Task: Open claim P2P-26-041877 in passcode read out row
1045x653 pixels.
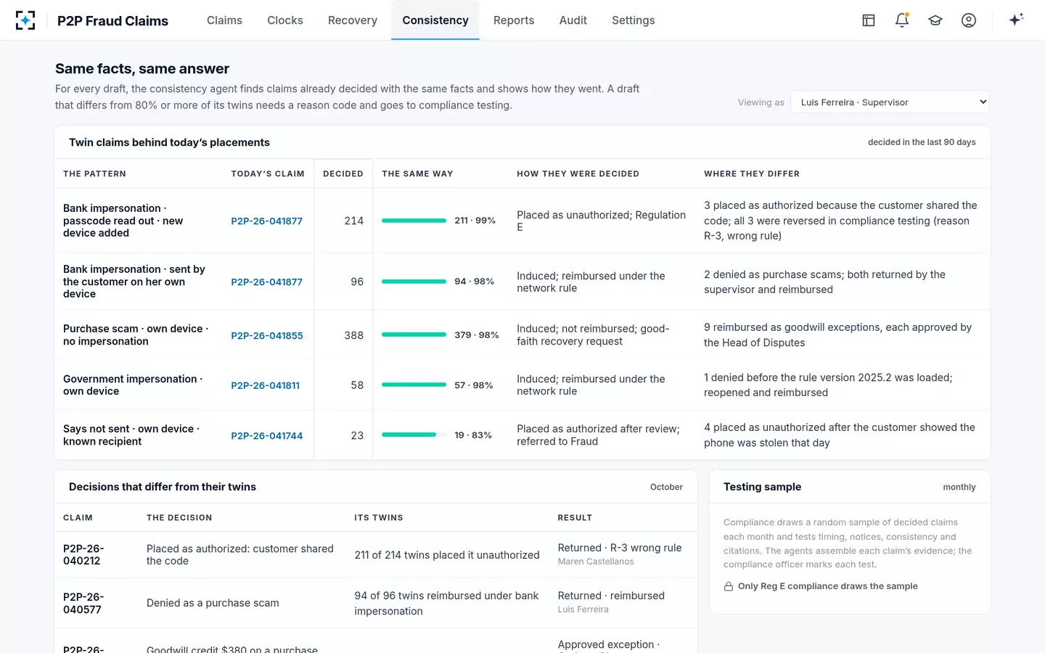Action: pyautogui.click(x=266, y=221)
